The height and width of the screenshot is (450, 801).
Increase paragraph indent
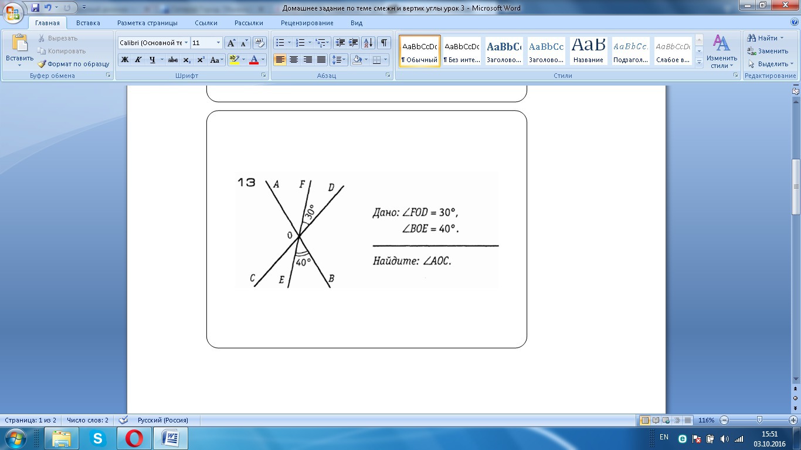[x=354, y=43]
